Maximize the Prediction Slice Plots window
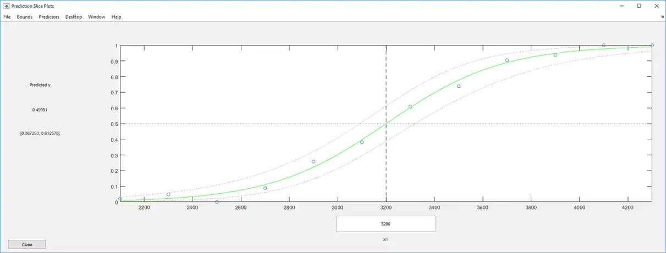666x253 pixels. [639, 5]
